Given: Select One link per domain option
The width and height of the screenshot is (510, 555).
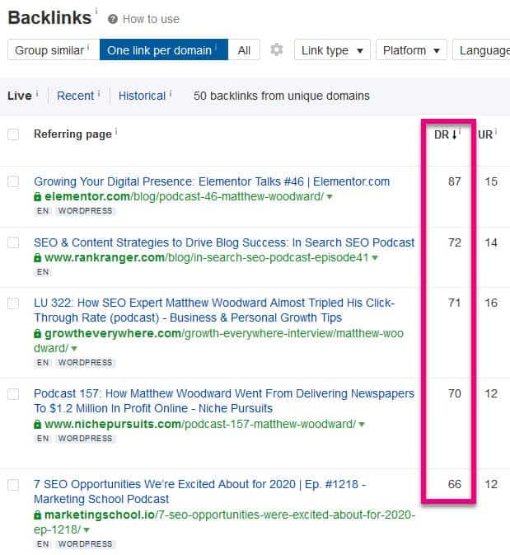Looking at the screenshot, I should (164, 50).
